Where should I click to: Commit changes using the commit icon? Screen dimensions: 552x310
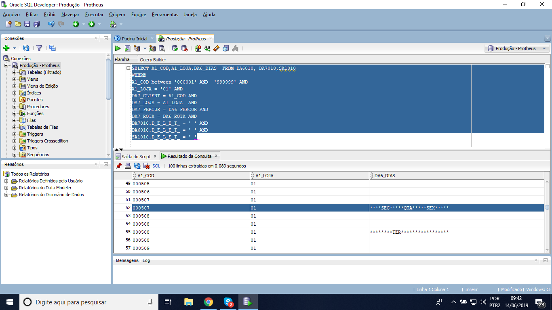click(175, 48)
